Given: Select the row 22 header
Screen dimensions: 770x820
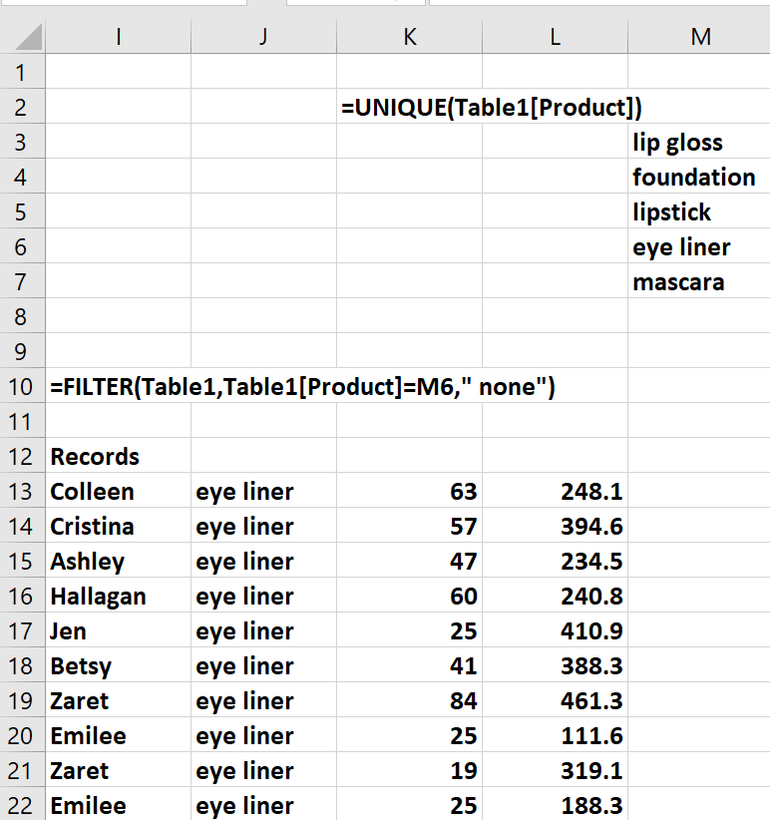Looking at the screenshot, I should tap(22, 805).
